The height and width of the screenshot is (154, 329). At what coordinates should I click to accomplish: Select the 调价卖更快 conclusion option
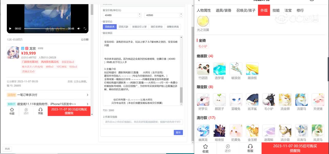(x=157, y=27)
